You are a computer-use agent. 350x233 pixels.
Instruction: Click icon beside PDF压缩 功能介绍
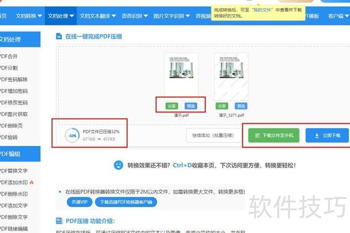click(x=59, y=221)
